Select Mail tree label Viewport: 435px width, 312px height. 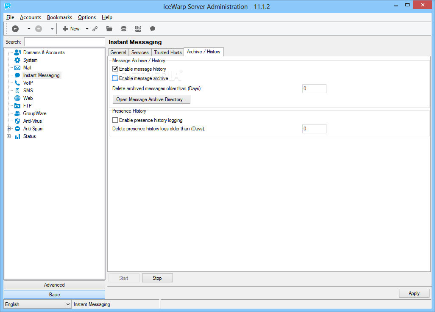click(27, 68)
